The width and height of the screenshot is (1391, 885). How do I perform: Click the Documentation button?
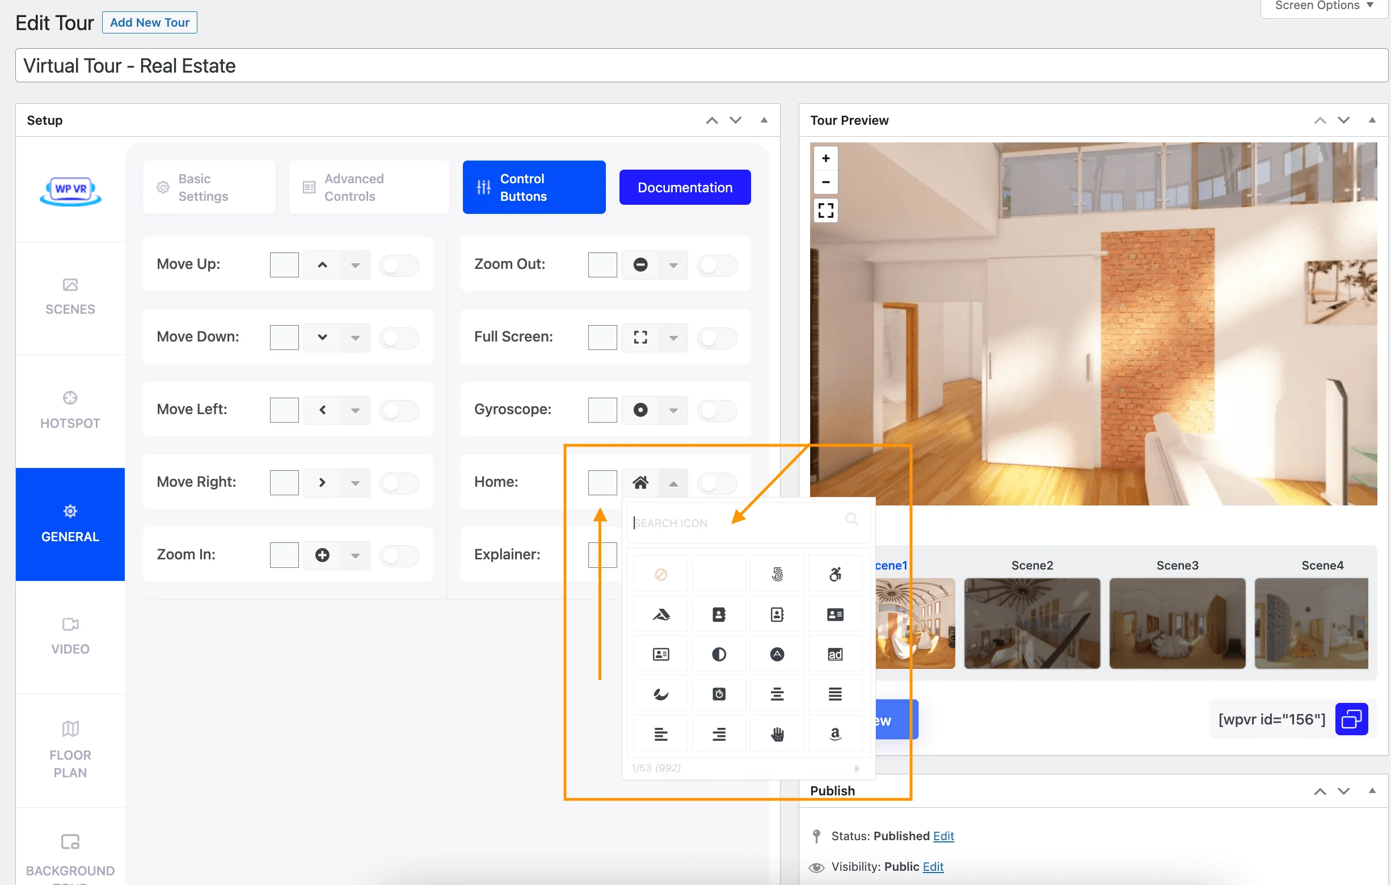click(x=684, y=187)
